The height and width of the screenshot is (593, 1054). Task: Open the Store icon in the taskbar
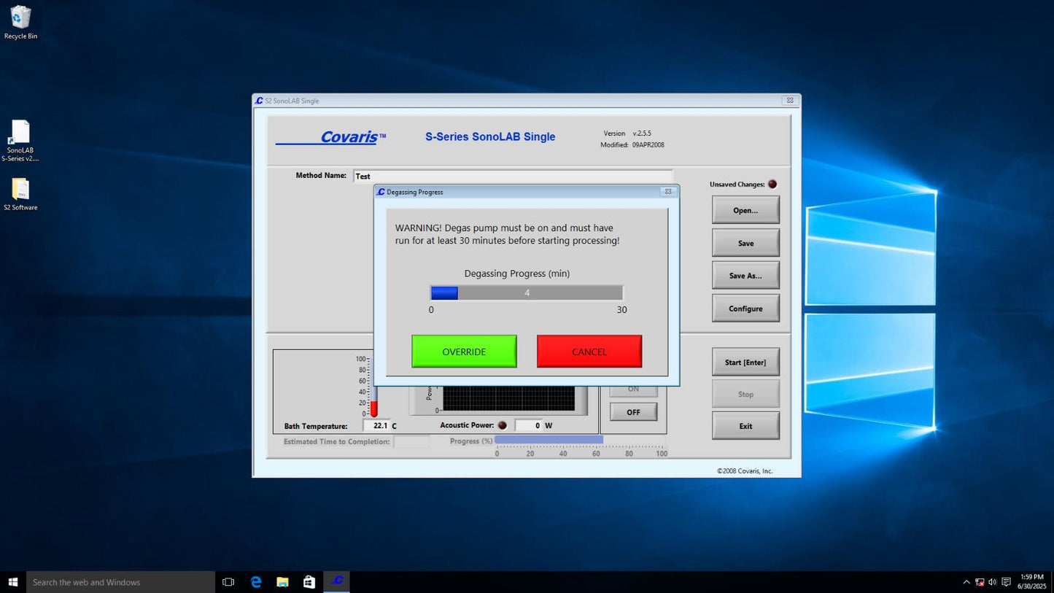click(x=309, y=581)
